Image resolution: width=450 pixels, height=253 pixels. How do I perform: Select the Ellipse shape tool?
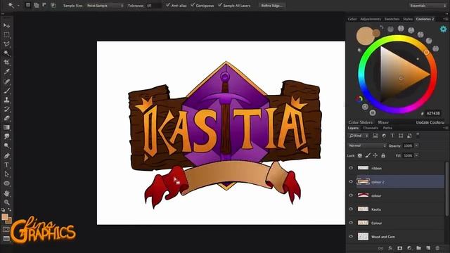pyautogui.click(x=6, y=183)
